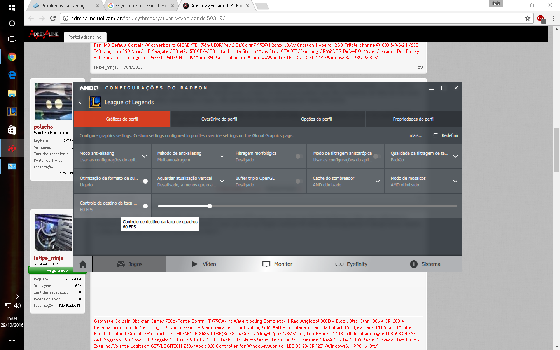Click Radeon Settings red taskbar icon
The width and height of the screenshot is (560, 350).
click(x=12, y=148)
